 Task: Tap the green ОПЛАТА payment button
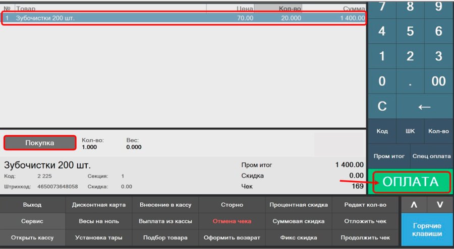click(411, 182)
